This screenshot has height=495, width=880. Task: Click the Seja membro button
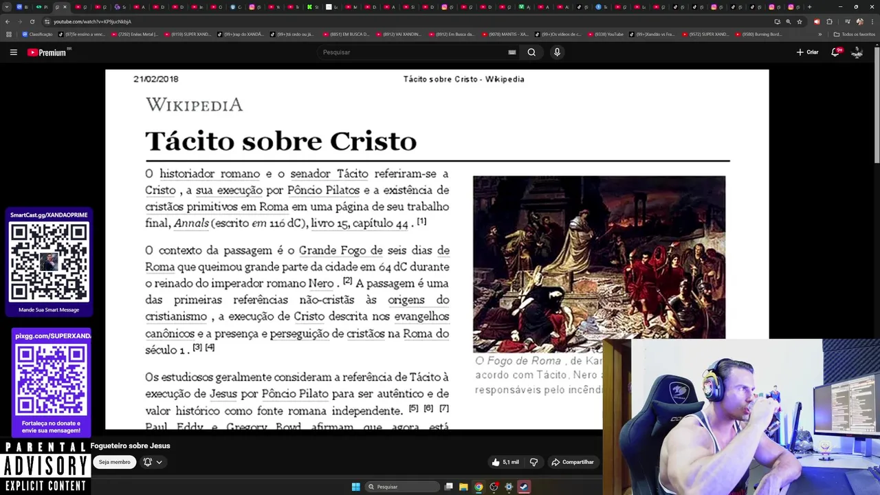[x=114, y=462]
